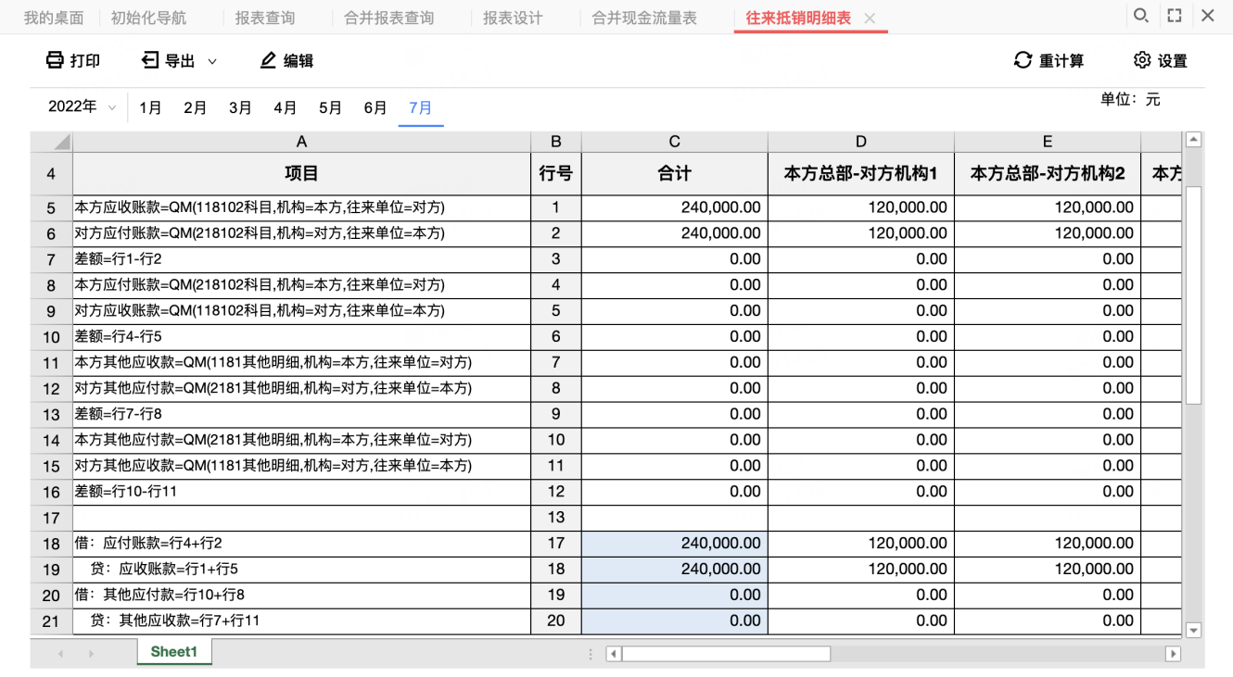The image size is (1233, 677).
Task: Select row header 5
Action: pyautogui.click(x=51, y=207)
